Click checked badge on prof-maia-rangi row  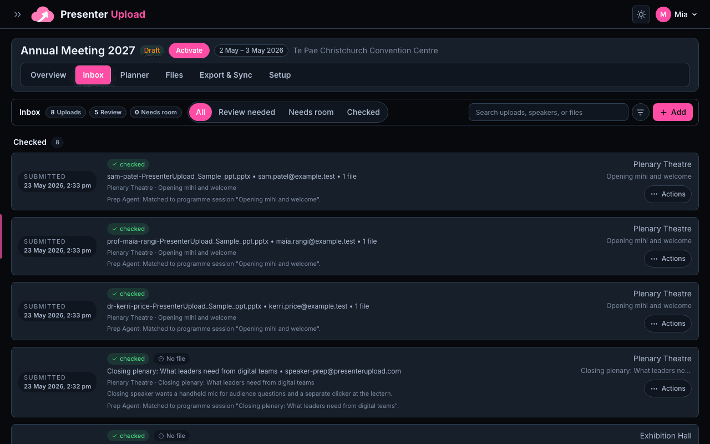coord(128,229)
